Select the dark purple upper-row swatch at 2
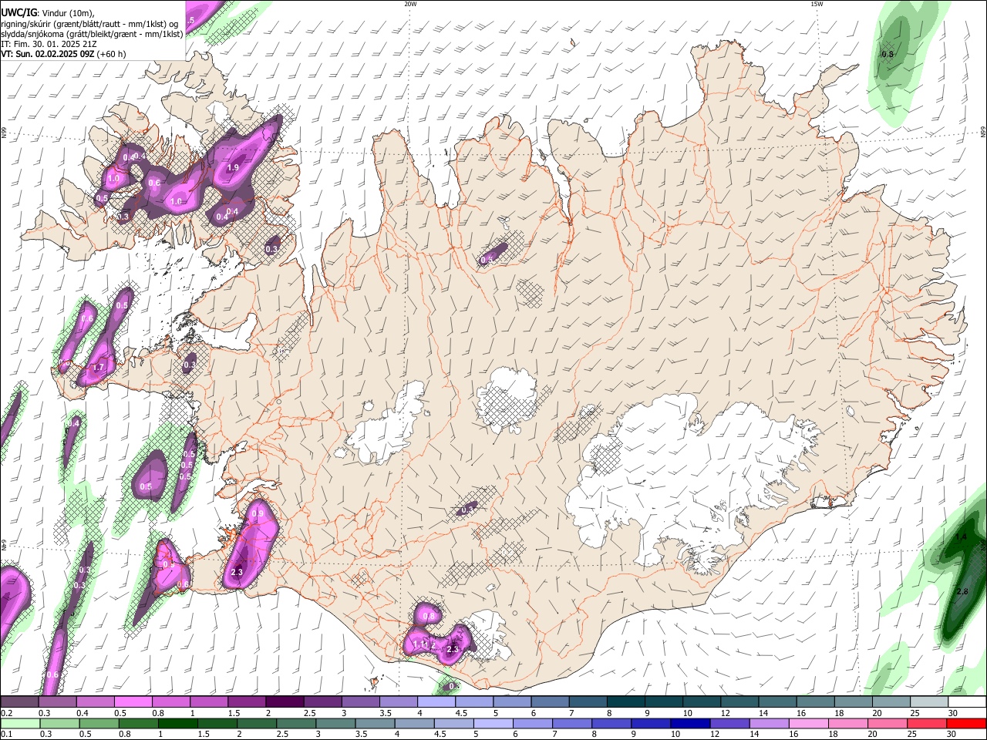 click(x=285, y=702)
